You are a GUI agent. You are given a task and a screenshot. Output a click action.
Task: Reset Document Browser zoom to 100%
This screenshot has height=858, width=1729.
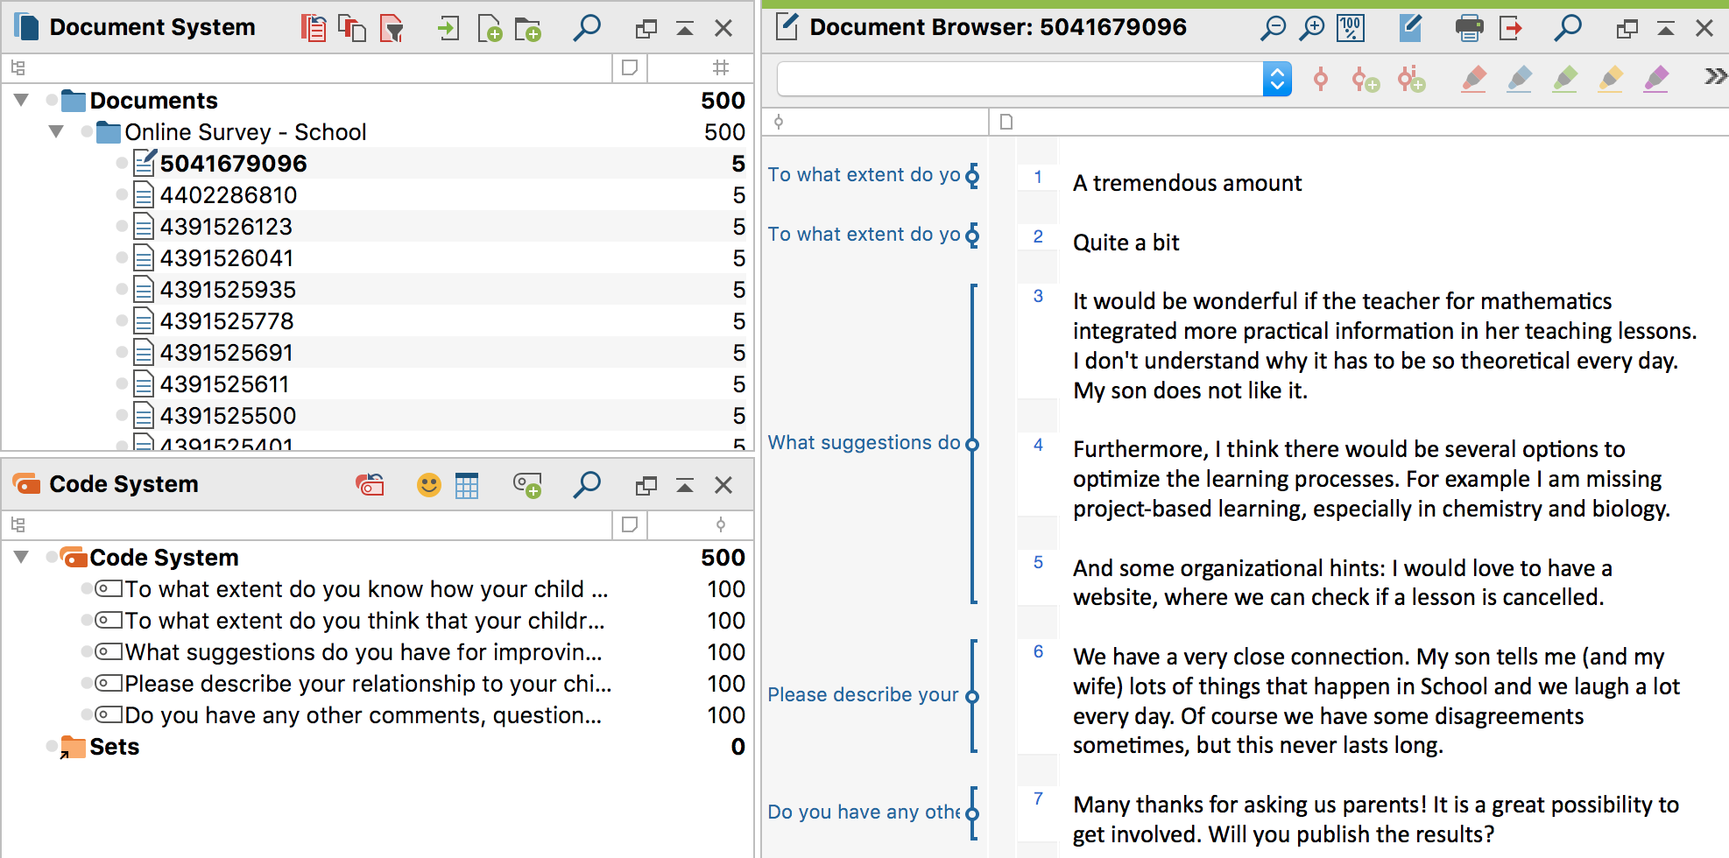click(1351, 28)
